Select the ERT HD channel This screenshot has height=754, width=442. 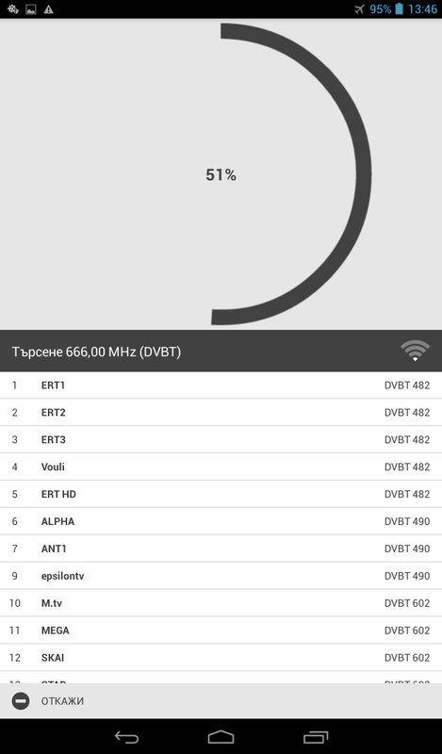(x=221, y=494)
